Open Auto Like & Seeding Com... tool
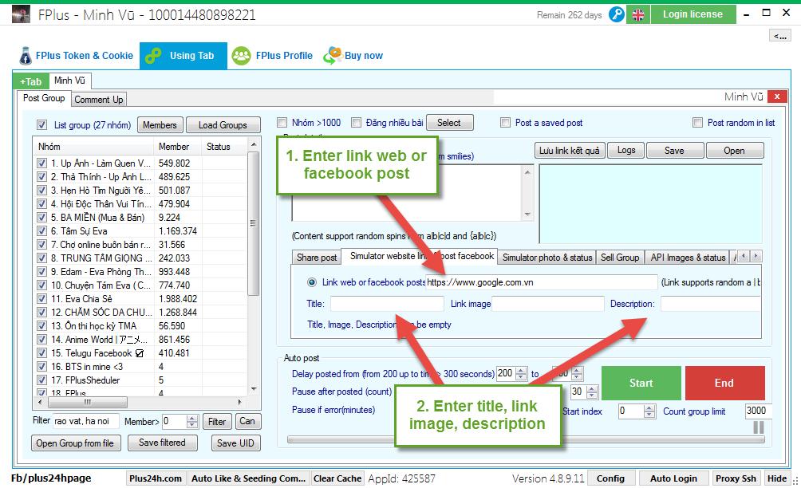 pyautogui.click(x=248, y=478)
